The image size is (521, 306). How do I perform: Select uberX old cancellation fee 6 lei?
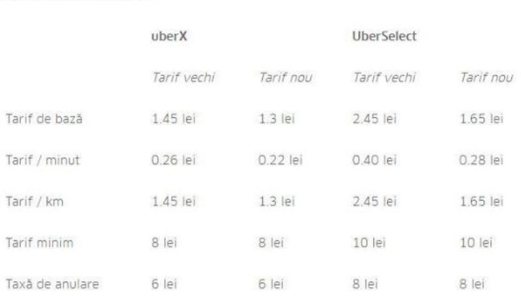[163, 284]
